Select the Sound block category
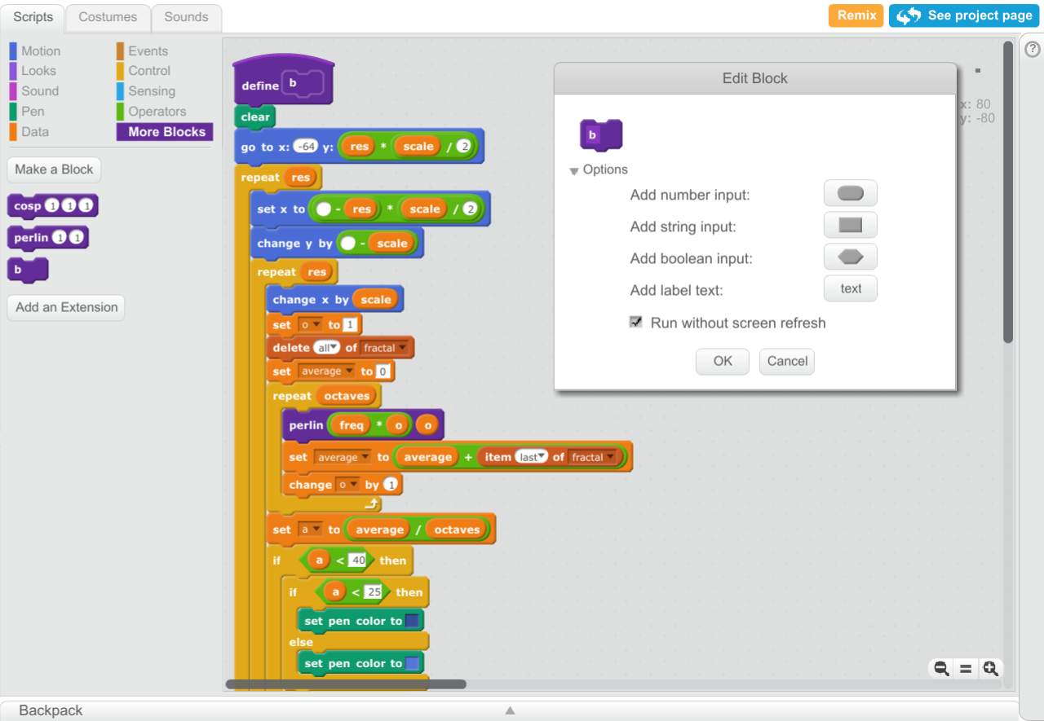This screenshot has width=1044, height=721. click(40, 91)
